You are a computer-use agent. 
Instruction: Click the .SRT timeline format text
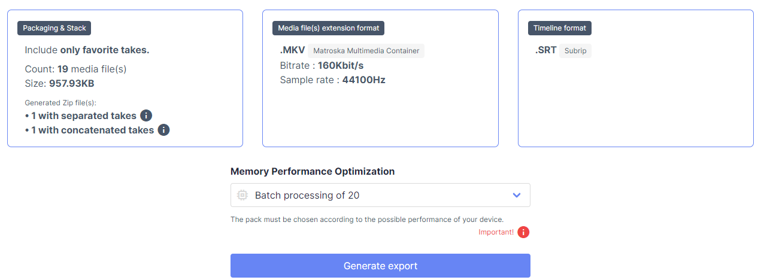point(545,50)
